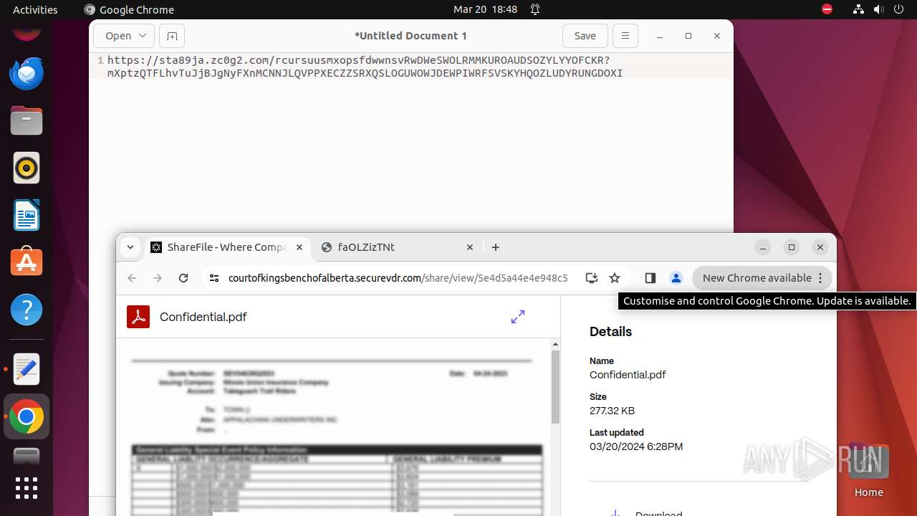Image resolution: width=917 pixels, height=516 pixels.
Task: Select file size 277.32 KB text
Action: [612, 411]
